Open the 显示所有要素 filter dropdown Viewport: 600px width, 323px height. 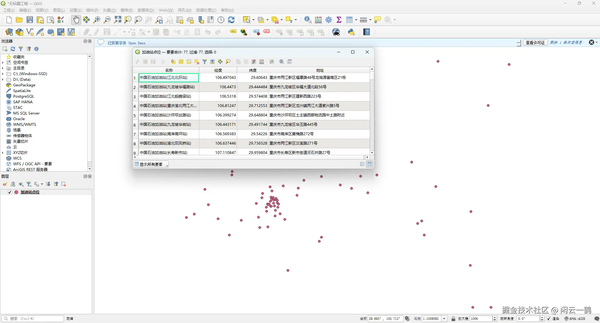pos(151,164)
